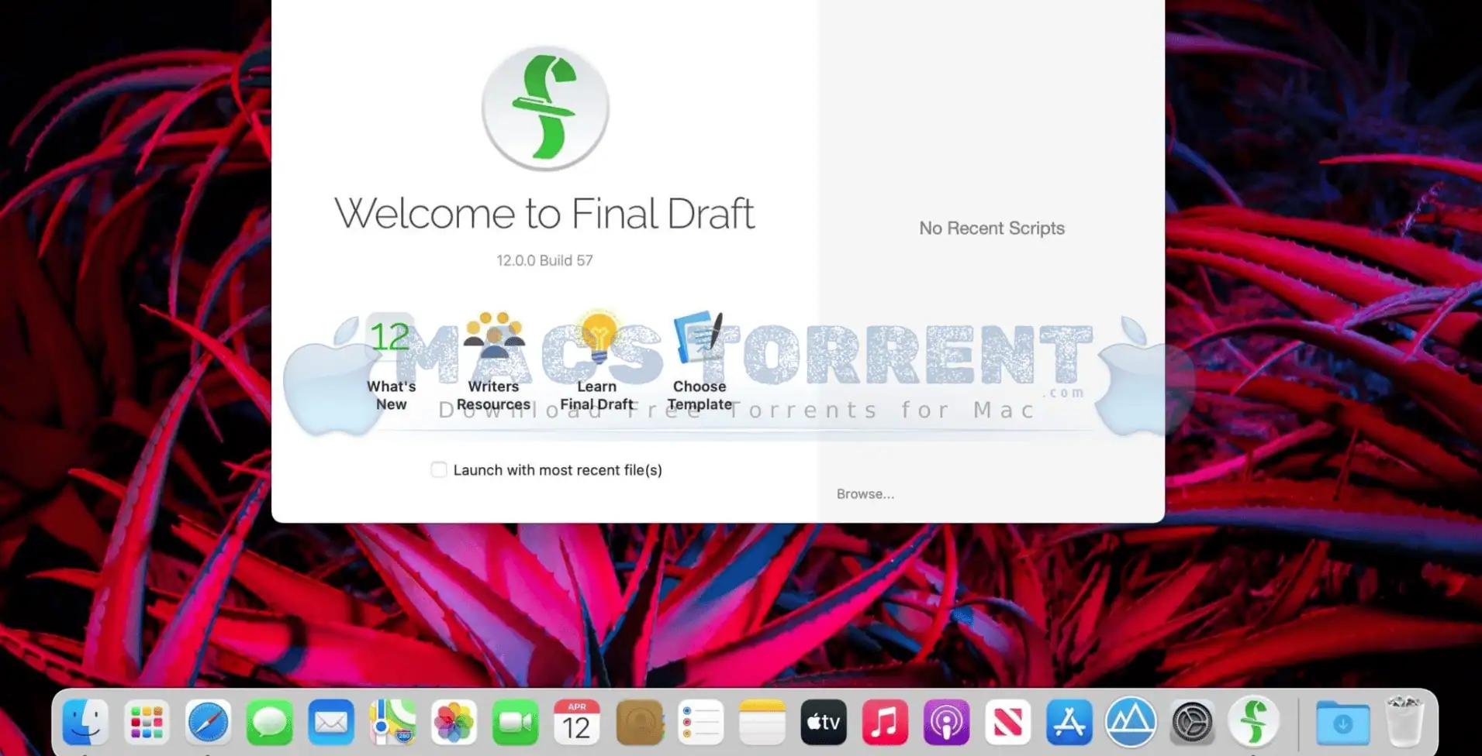Open Finder from the Dock

[85, 722]
